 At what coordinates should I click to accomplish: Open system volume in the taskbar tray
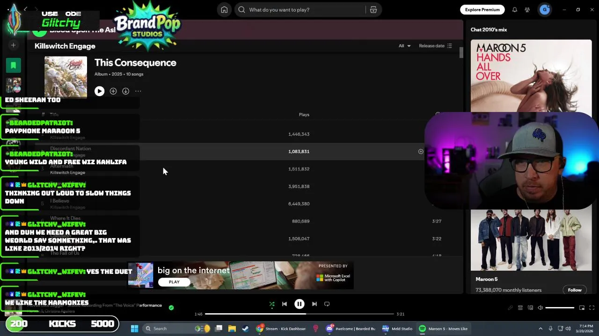(569, 329)
